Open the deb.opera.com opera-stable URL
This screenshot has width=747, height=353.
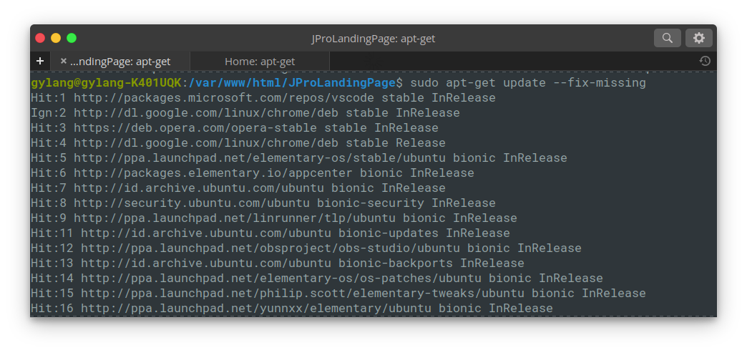[195, 128]
